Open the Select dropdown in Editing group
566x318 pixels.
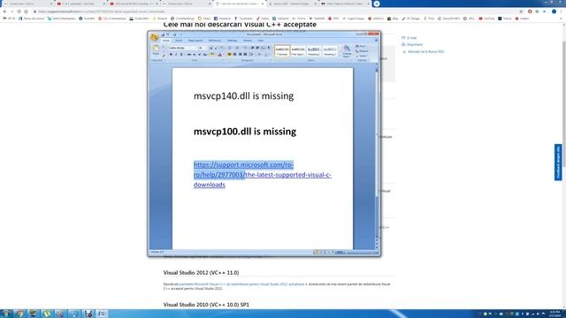click(x=362, y=56)
